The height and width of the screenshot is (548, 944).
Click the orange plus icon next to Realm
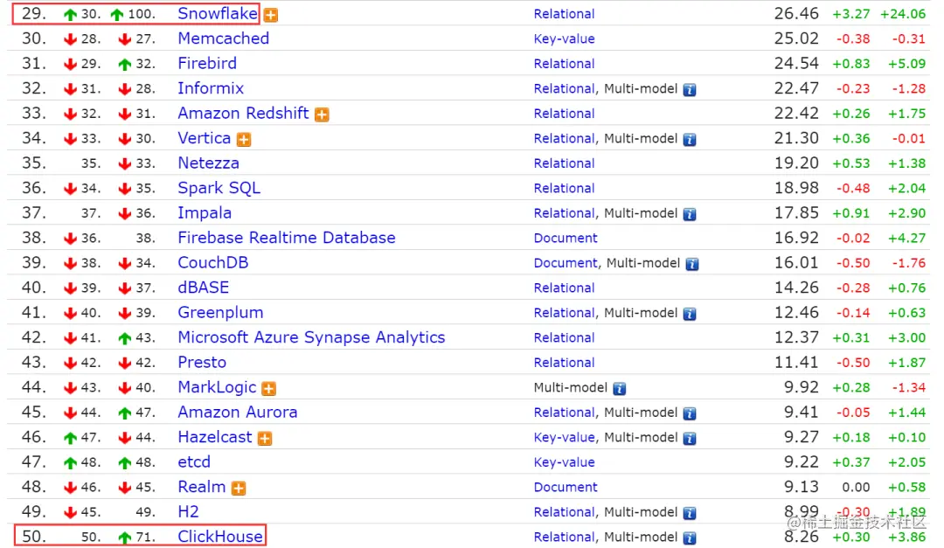pyautogui.click(x=239, y=488)
